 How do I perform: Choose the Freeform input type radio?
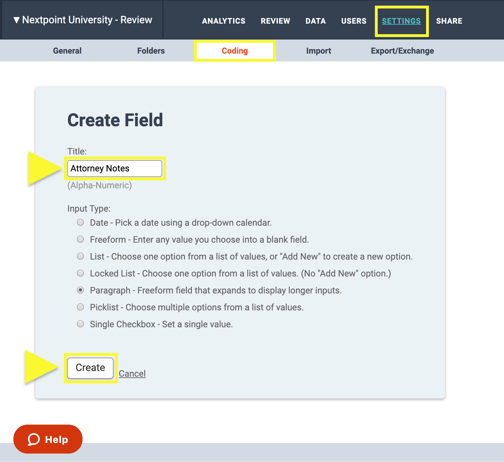coord(80,239)
